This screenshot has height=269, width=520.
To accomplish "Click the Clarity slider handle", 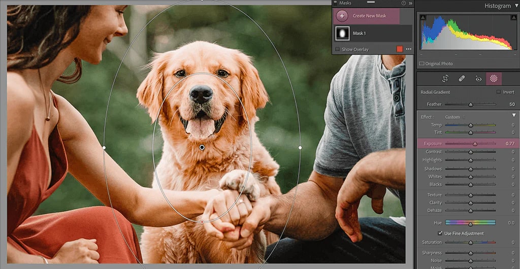I will pos(471,203).
